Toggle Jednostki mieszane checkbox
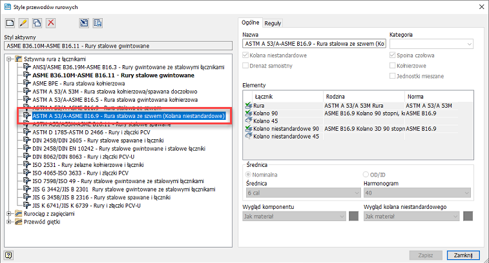 pyautogui.click(x=393, y=75)
